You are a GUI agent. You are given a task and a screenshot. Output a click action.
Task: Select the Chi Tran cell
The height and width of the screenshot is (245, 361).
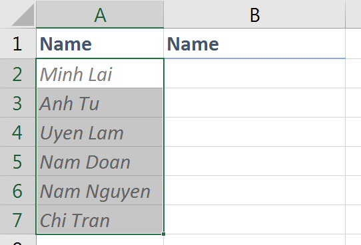tap(100, 220)
